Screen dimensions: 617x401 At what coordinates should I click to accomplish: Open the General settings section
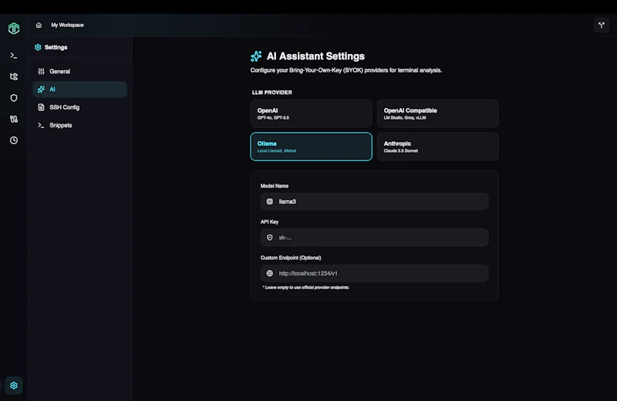[80, 71]
